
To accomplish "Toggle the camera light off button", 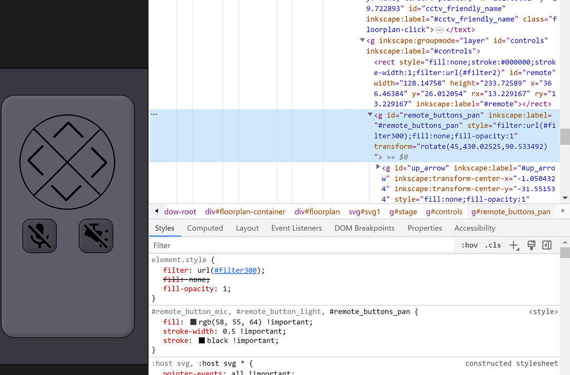I will click(96, 236).
